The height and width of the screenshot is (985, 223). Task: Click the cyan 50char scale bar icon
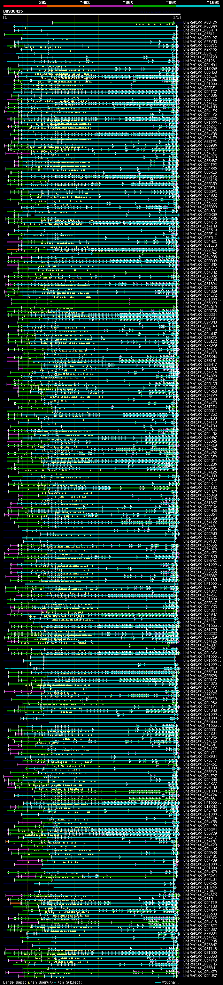pyautogui.click(x=158, y=982)
